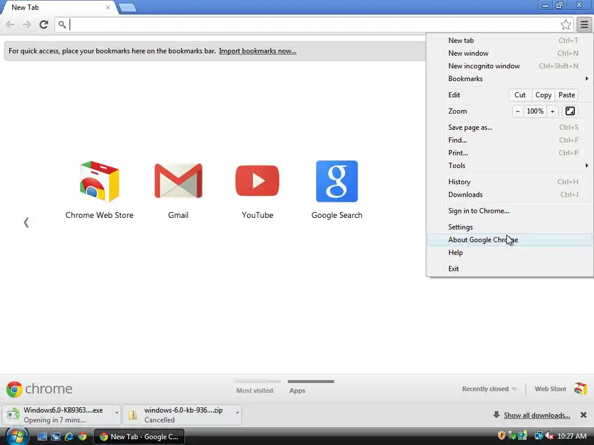Click the Paste button in Edit row
The height and width of the screenshot is (445, 594).
567,95
